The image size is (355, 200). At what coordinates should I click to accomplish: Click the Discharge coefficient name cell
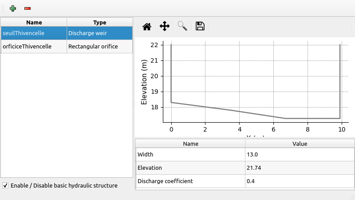pyautogui.click(x=190, y=181)
